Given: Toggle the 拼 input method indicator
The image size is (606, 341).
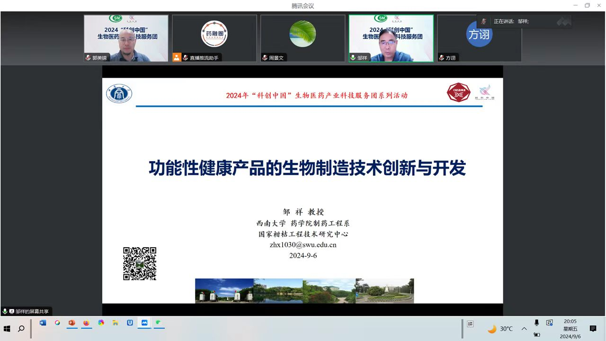Looking at the screenshot, I should [470, 324].
